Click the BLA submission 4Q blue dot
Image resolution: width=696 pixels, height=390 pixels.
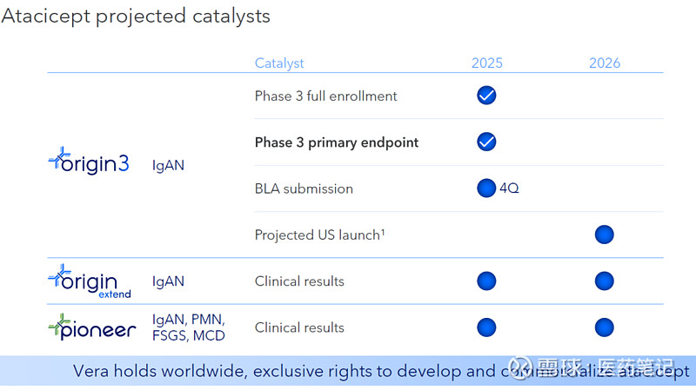pyautogui.click(x=486, y=188)
